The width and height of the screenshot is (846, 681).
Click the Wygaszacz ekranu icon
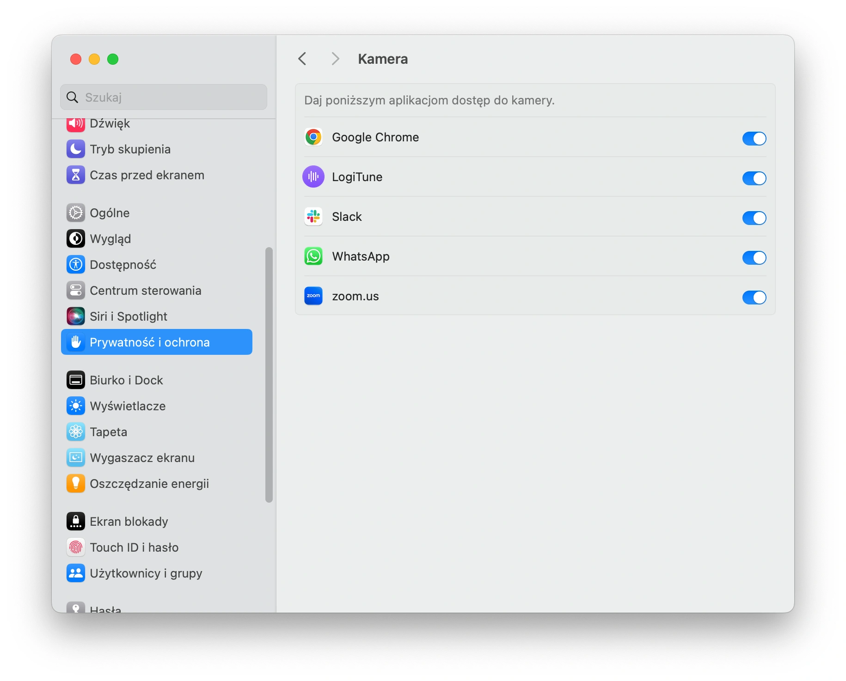(76, 458)
